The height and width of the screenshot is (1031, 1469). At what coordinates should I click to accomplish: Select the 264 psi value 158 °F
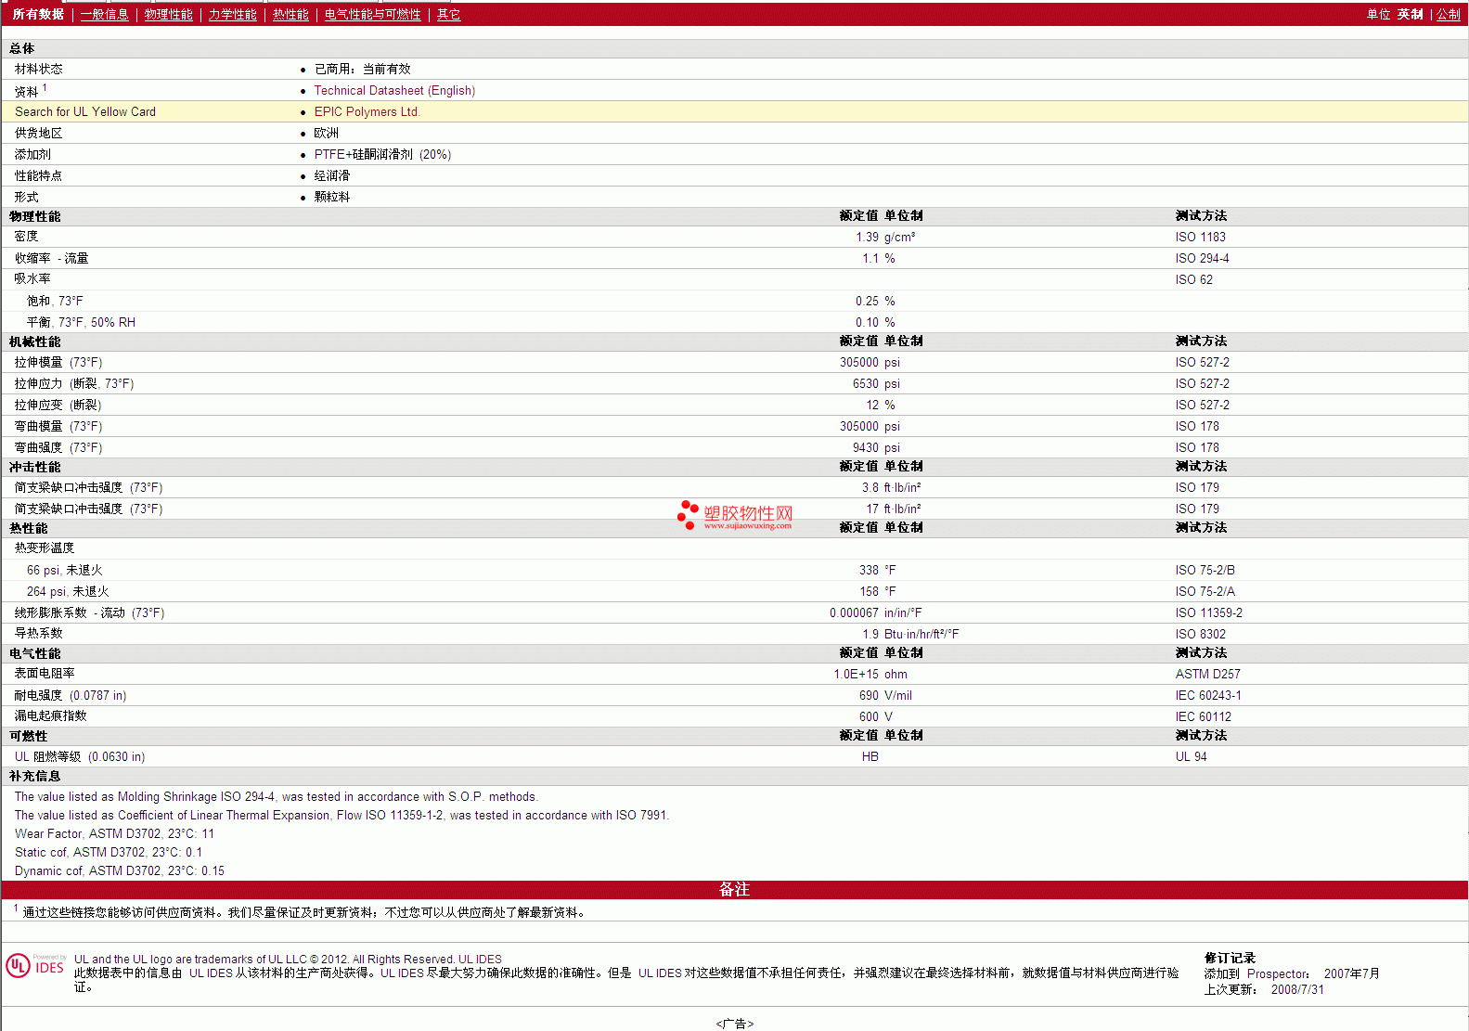[x=877, y=592]
